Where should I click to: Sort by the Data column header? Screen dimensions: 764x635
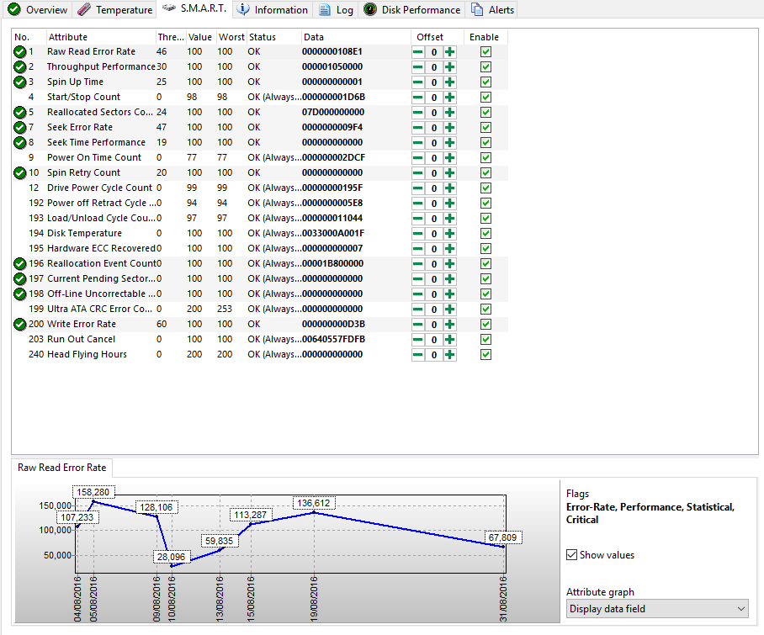click(x=356, y=37)
